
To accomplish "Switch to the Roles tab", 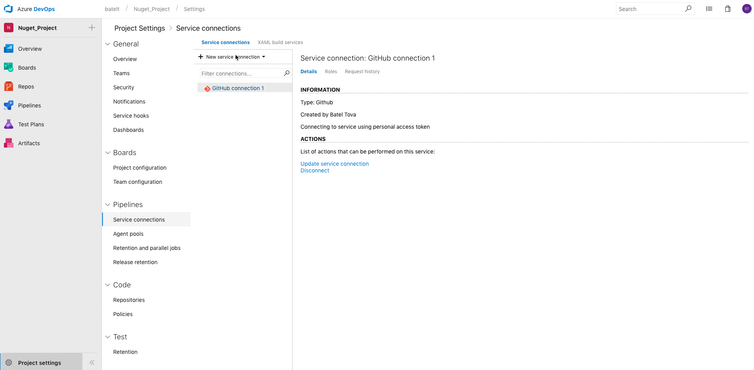I will click(331, 72).
